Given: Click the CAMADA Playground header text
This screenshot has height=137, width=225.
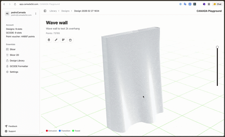Looking at the screenshot, I should coord(209,11).
